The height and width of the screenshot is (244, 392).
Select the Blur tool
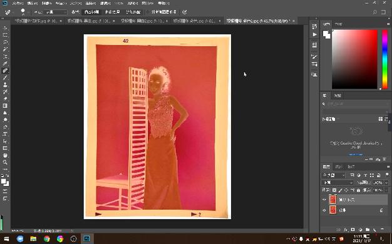click(x=5, y=113)
